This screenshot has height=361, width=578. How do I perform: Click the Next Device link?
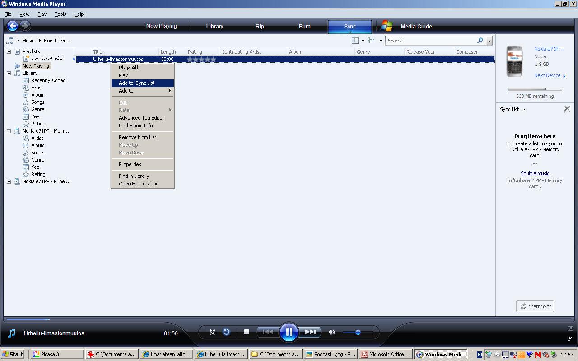(550, 75)
